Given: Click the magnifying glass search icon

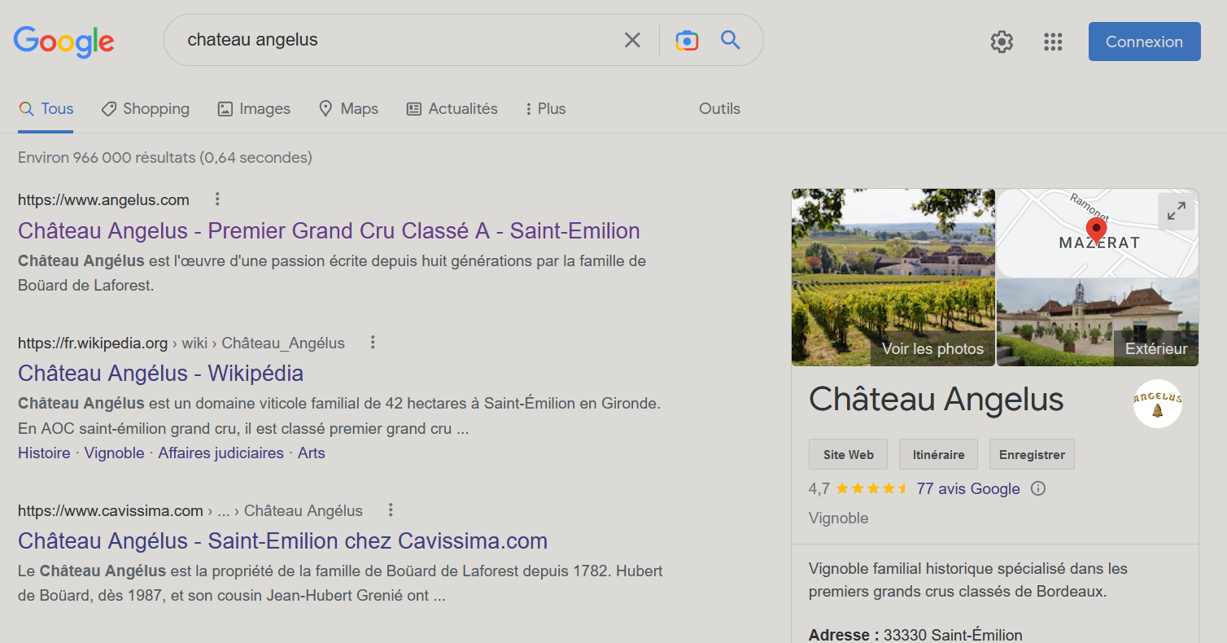Looking at the screenshot, I should point(731,40).
